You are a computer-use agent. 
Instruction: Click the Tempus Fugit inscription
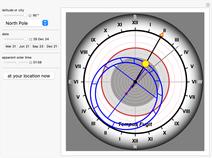[x=135, y=124]
